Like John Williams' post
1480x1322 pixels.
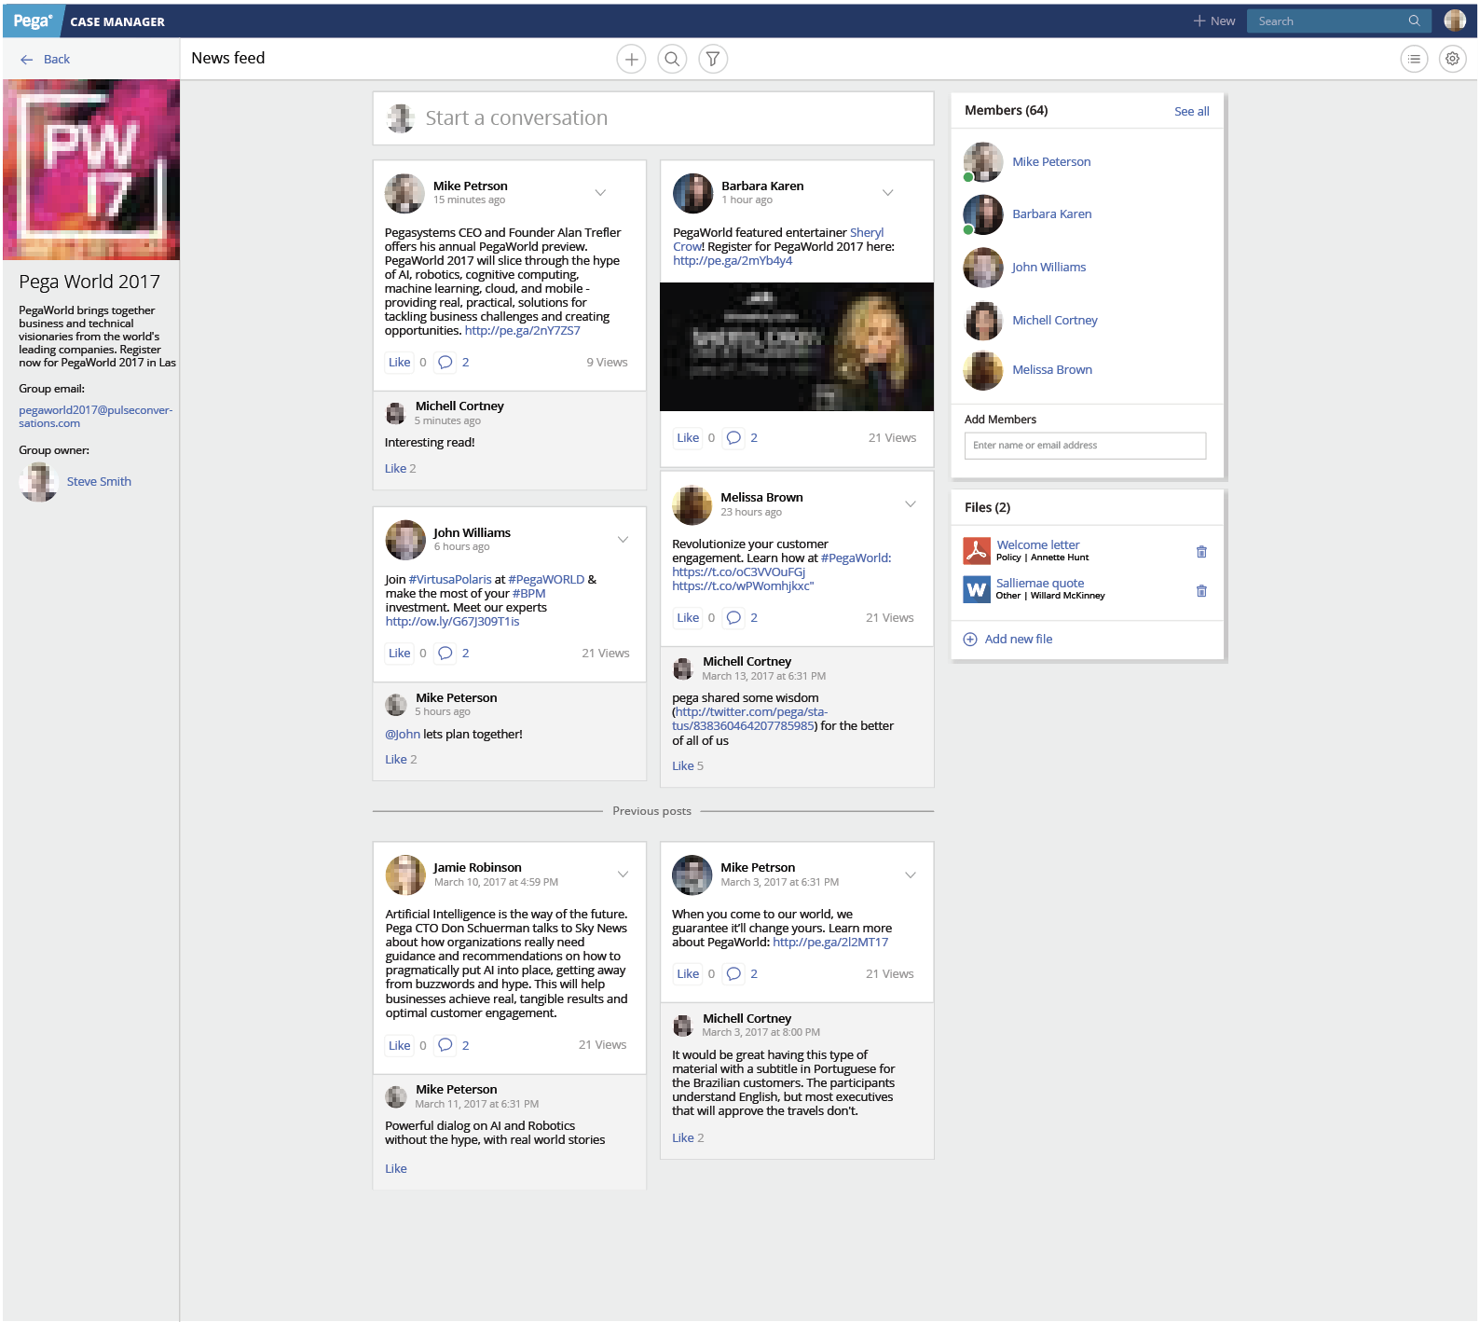[399, 654]
